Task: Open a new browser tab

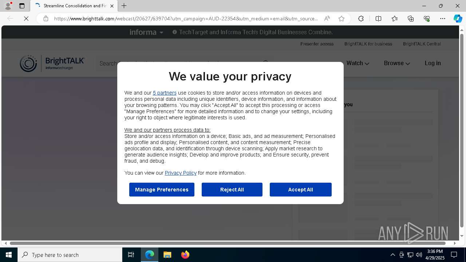Action: point(124,6)
